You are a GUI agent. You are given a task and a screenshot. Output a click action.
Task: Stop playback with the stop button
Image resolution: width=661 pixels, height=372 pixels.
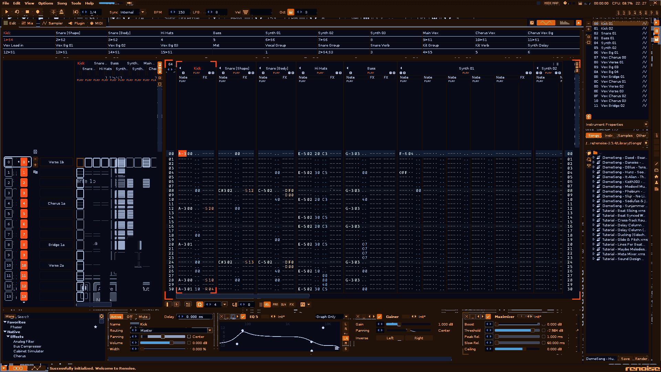[x=27, y=12]
